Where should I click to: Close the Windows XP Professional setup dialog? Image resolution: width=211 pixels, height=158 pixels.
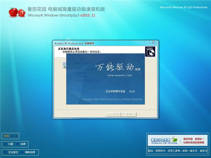point(153,42)
